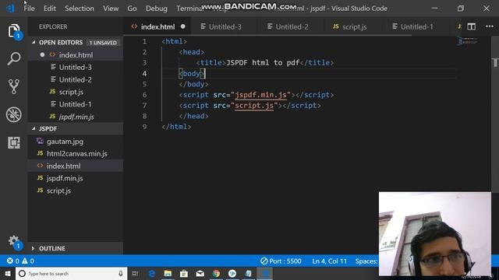Click the Ln 4, Col 11 cursor position
The width and height of the screenshot is (499, 280).
click(x=329, y=261)
